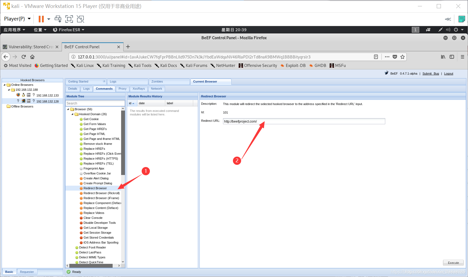Select Redirect Browser (Rickroll) module
Screen dimensions: 468x277
pyautogui.click(x=101, y=193)
